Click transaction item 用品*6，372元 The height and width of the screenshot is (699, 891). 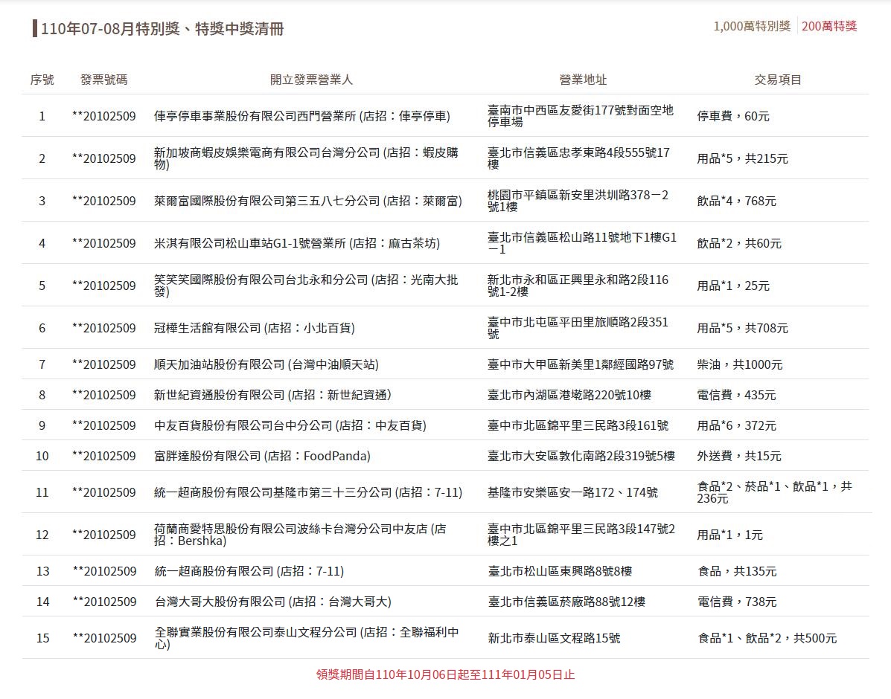point(736,425)
